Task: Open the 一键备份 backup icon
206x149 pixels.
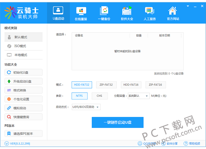Action: point(104,11)
